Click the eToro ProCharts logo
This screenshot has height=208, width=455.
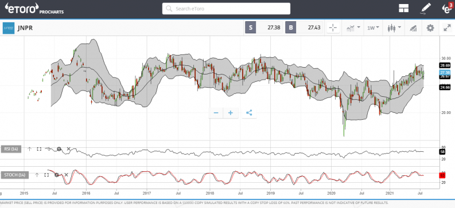(x=34, y=9)
